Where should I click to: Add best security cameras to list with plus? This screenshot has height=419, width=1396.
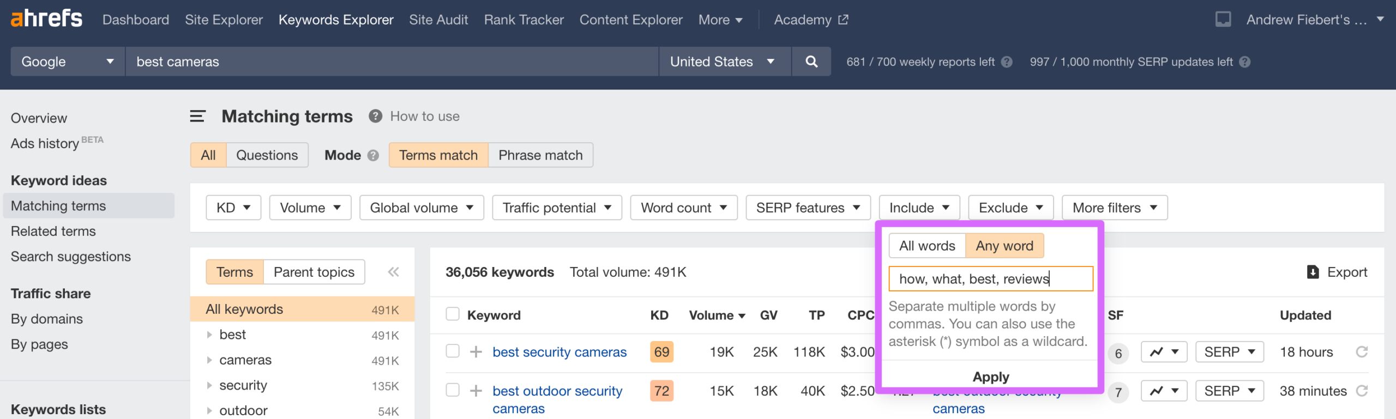point(476,352)
